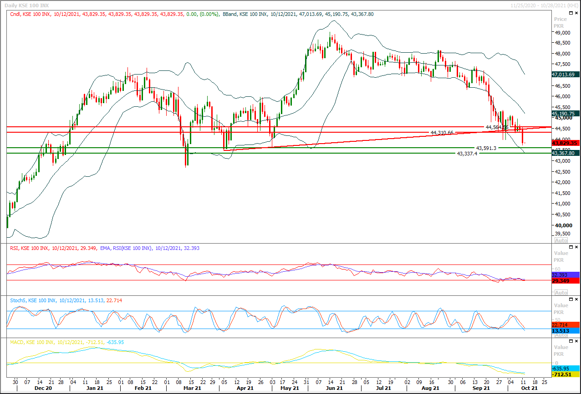
Task: Click the Mar 21 month on time axis
Action: [x=192, y=389]
